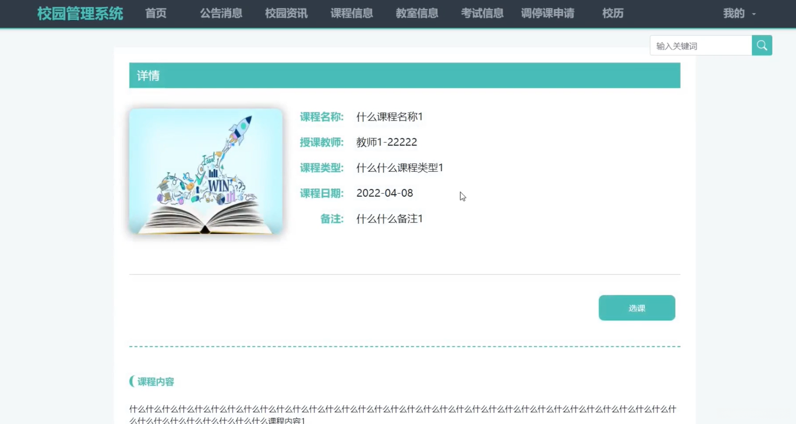Select the 课程信息 navigation tab
The image size is (796, 424).
(351, 13)
